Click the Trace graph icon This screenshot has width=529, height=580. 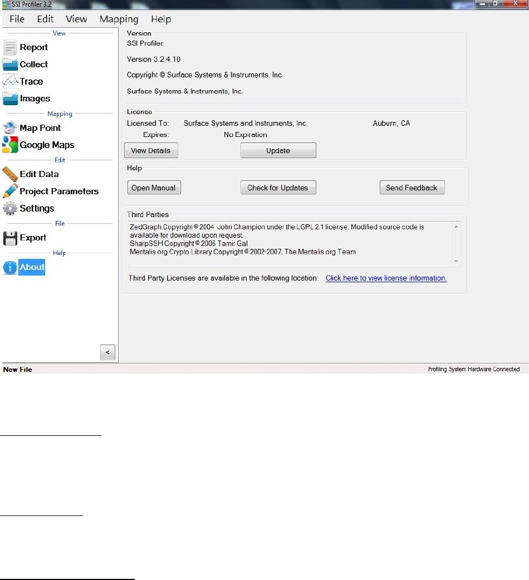[x=10, y=81]
